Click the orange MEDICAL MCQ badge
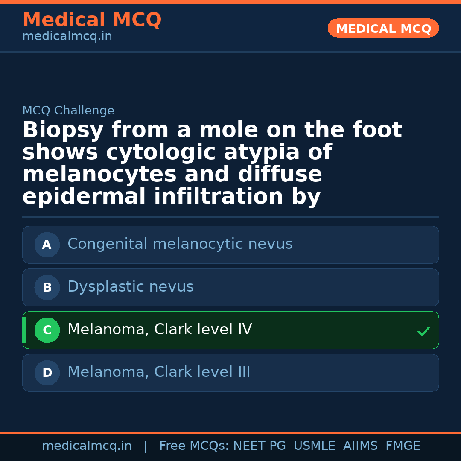Viewport: 461px width, 461px height. click(x=383, y=29)
